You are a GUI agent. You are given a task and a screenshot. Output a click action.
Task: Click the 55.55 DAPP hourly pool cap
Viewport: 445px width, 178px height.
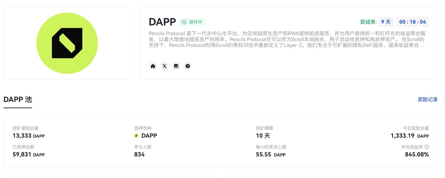click(x=270, y=155)
